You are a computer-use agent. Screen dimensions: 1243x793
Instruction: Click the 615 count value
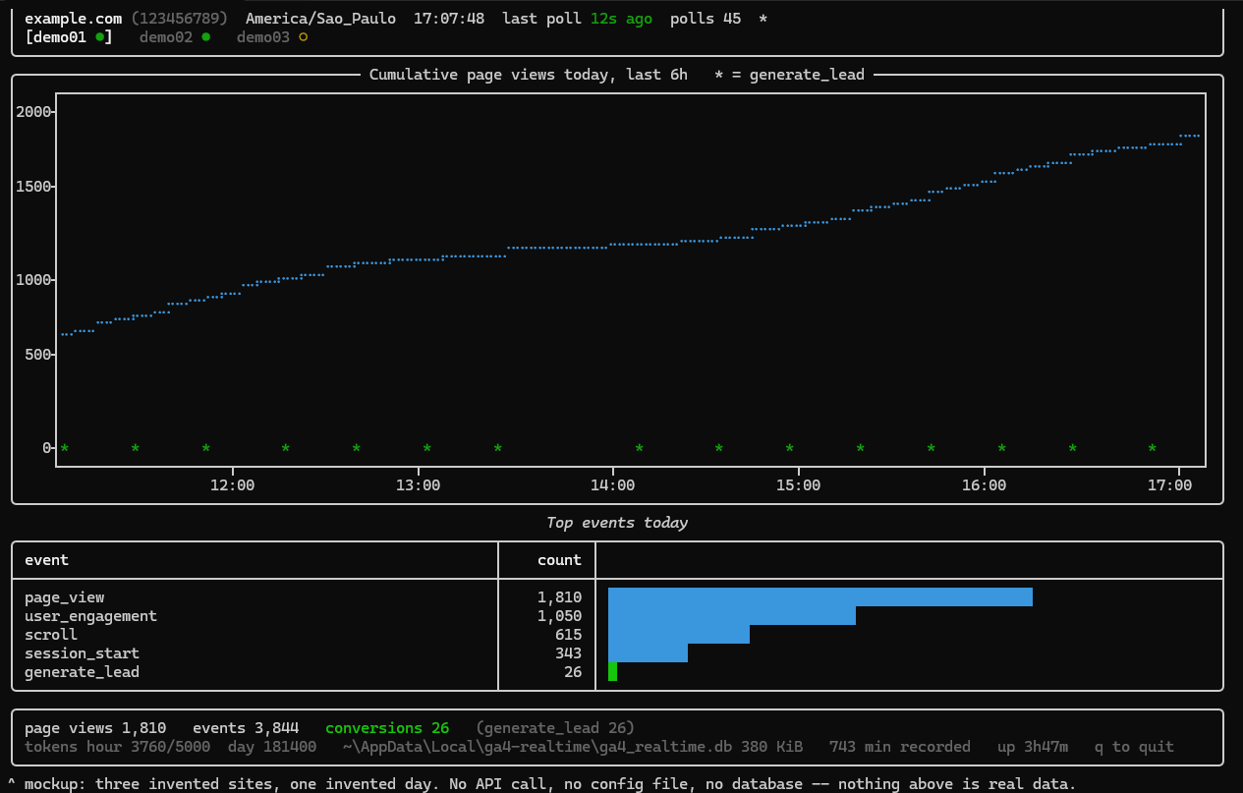click(568, 635)
